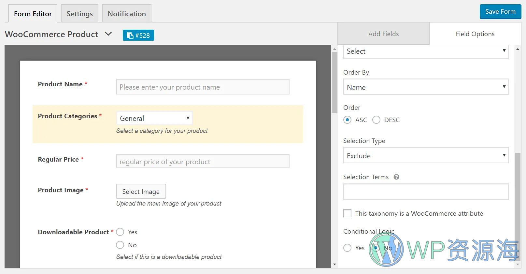Click the Regular Price field label
526x274 pixels.
pyautogui.click(x=58, y=159)
